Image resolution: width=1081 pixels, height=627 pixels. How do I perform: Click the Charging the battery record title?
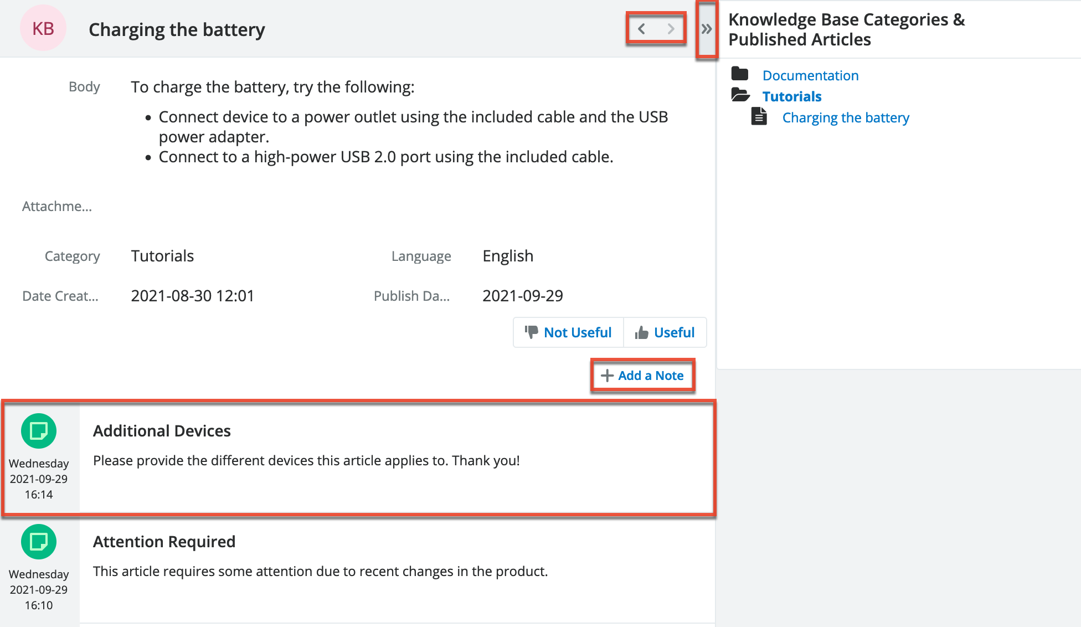[x=177, y=29]
